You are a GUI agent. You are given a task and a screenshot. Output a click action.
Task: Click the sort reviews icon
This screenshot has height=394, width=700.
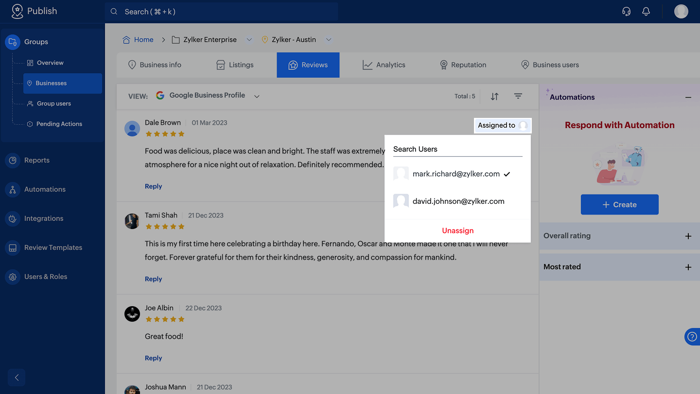point(494,96)
